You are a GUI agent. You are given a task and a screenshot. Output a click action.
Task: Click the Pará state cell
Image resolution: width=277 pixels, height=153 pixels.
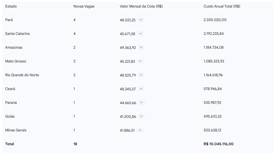click(x=9, y=20)
